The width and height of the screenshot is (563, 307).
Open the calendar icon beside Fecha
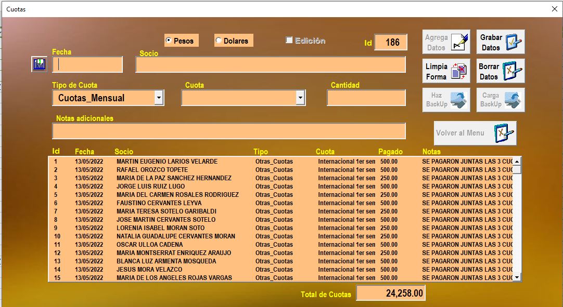pos(39,64)
